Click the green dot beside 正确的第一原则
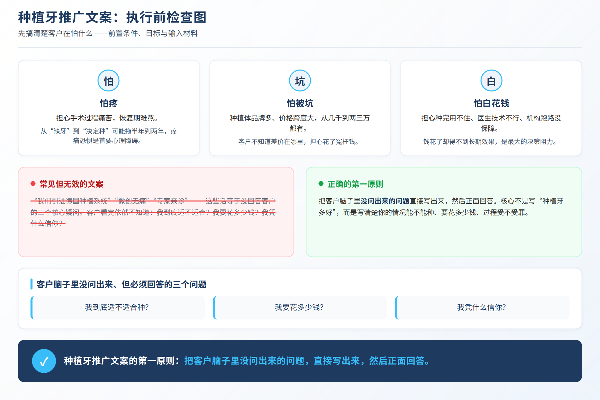 pyautogui.click(x=321, y=184)
